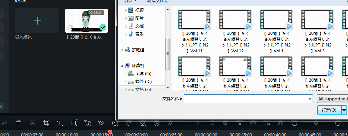
Task: Click the zoom-to-fit timeline icon
Action: (281, 123)
